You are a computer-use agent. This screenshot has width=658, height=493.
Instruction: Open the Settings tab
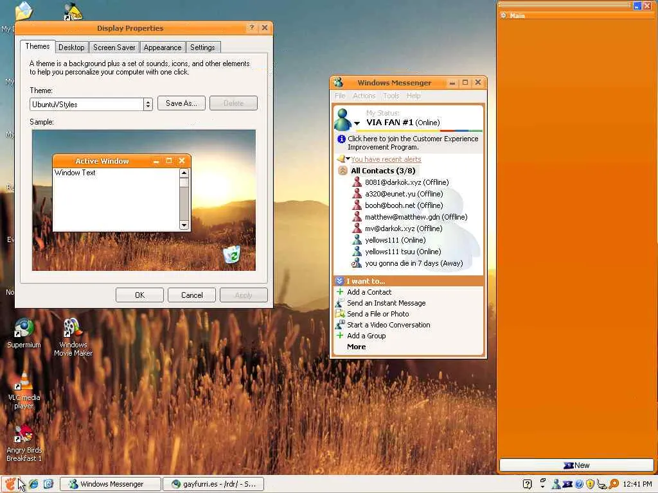202,48
